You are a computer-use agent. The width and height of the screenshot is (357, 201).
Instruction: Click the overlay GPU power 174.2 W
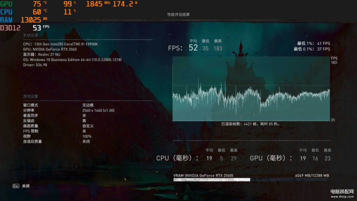click(x=125, y=4)
